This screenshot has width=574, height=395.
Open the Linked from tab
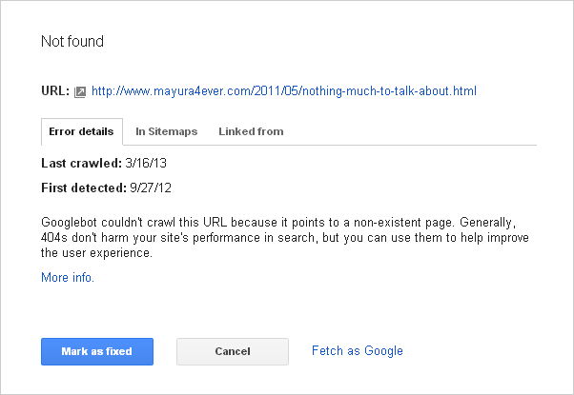click(251, 131)
